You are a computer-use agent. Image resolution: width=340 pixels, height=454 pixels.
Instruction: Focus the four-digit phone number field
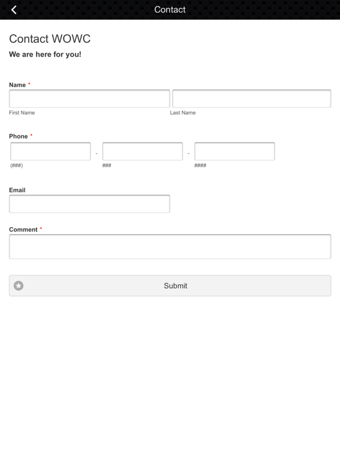click(x=235, y=151)
